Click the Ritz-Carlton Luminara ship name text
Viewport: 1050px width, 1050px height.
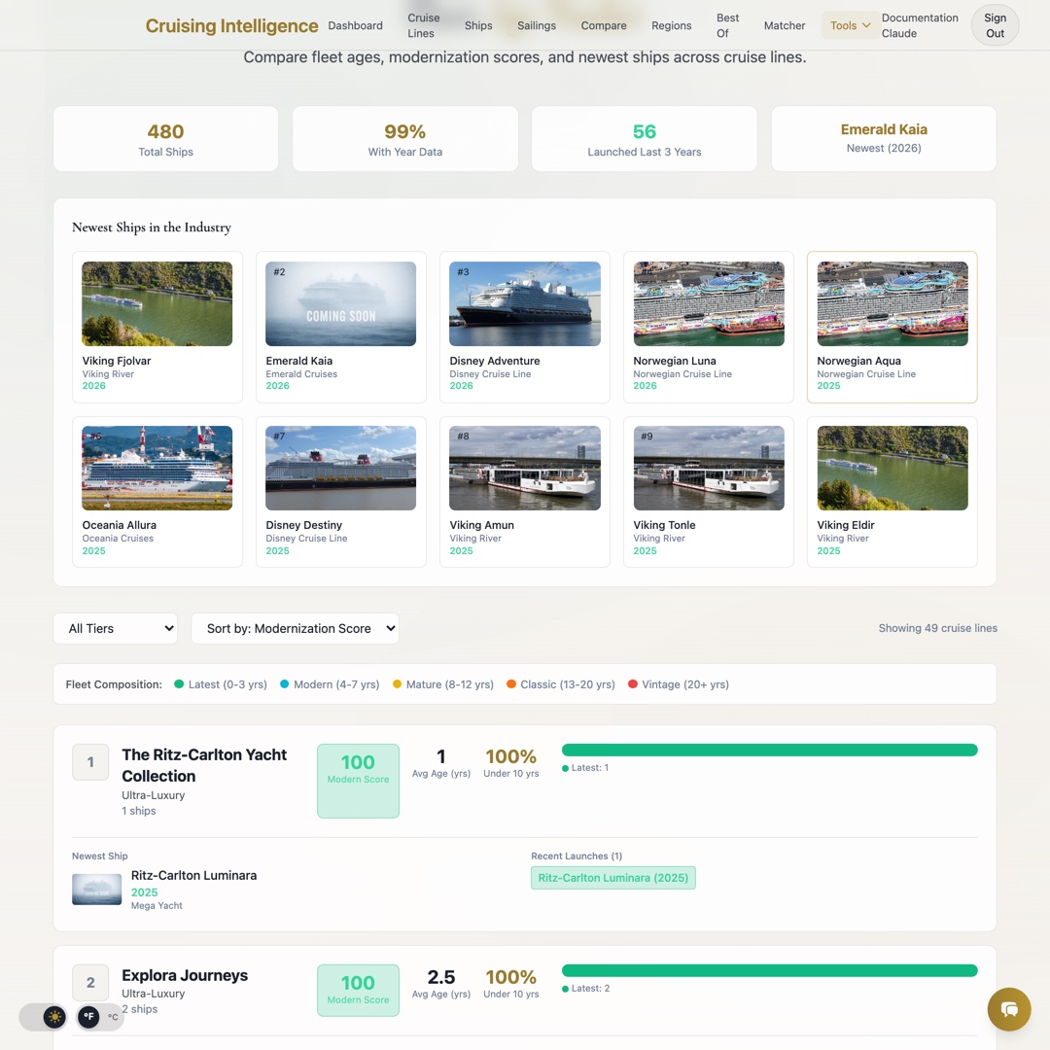(193, 875)
